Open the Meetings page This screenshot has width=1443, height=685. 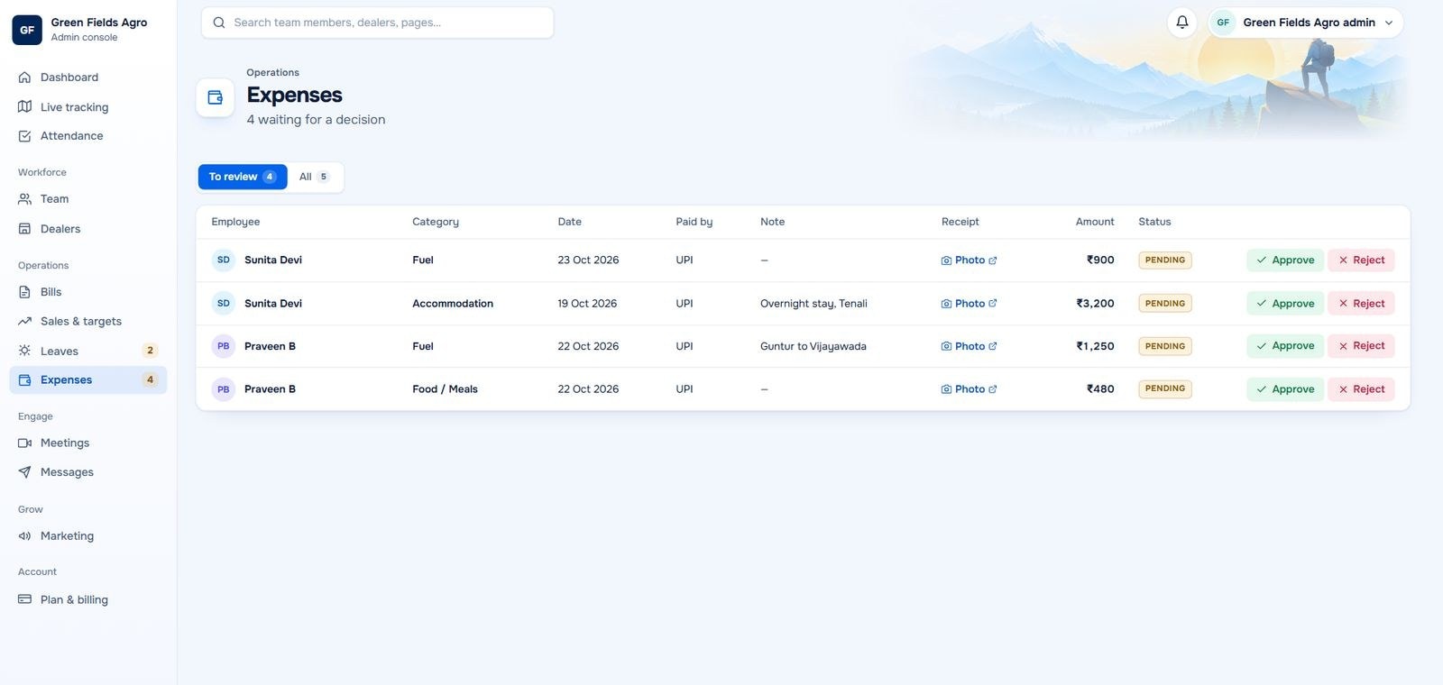tap(88, 443)
